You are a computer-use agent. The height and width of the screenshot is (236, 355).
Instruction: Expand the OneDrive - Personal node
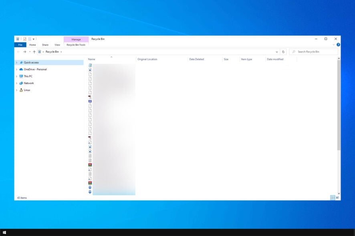[16, 69]
